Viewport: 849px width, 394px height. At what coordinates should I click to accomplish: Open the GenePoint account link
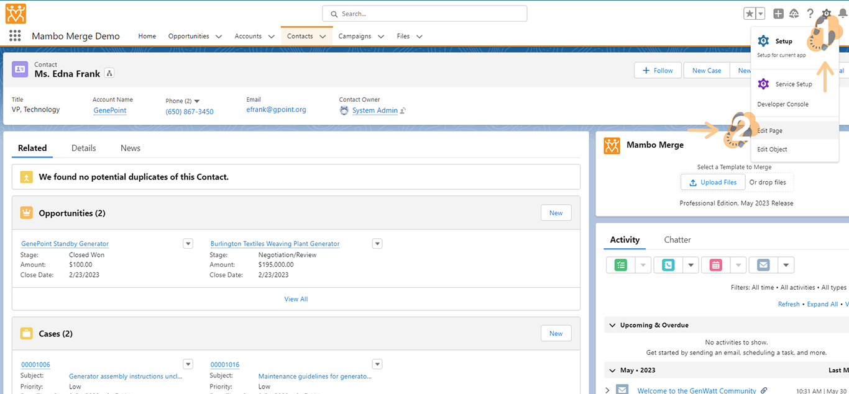(109, 110)
